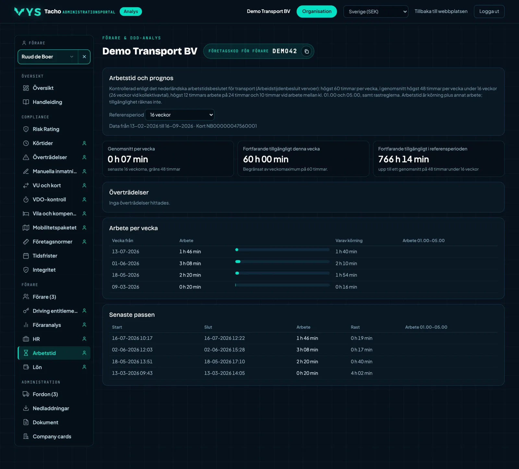This screenshot has width=519, height=469.
Task: Open the Föraranalys bar chart icon
Action: point(26,325)
